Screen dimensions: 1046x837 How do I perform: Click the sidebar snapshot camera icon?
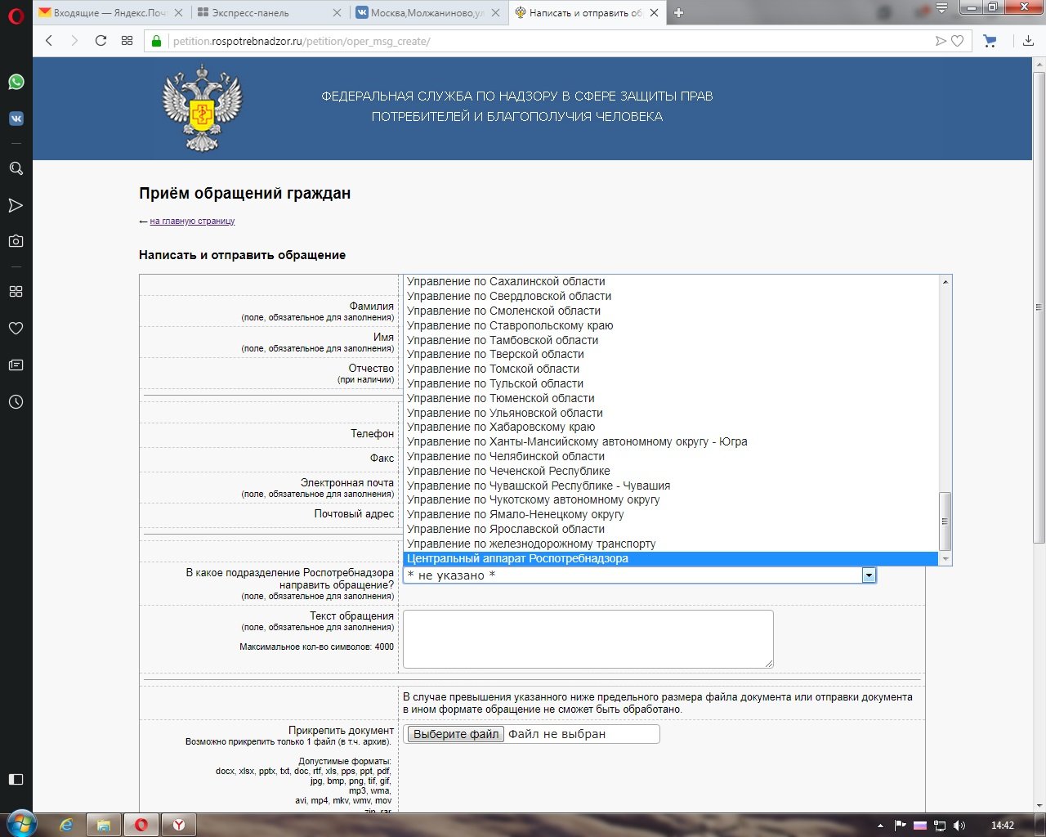coord(16,241)
